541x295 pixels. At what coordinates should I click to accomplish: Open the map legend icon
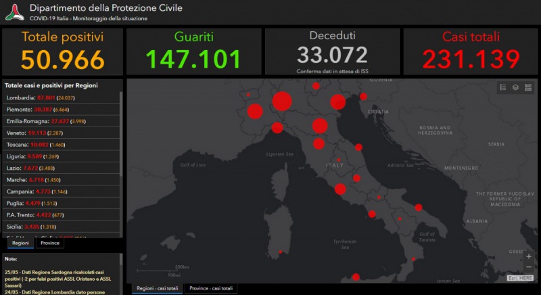pyautogui.click(x=502, y=87)
